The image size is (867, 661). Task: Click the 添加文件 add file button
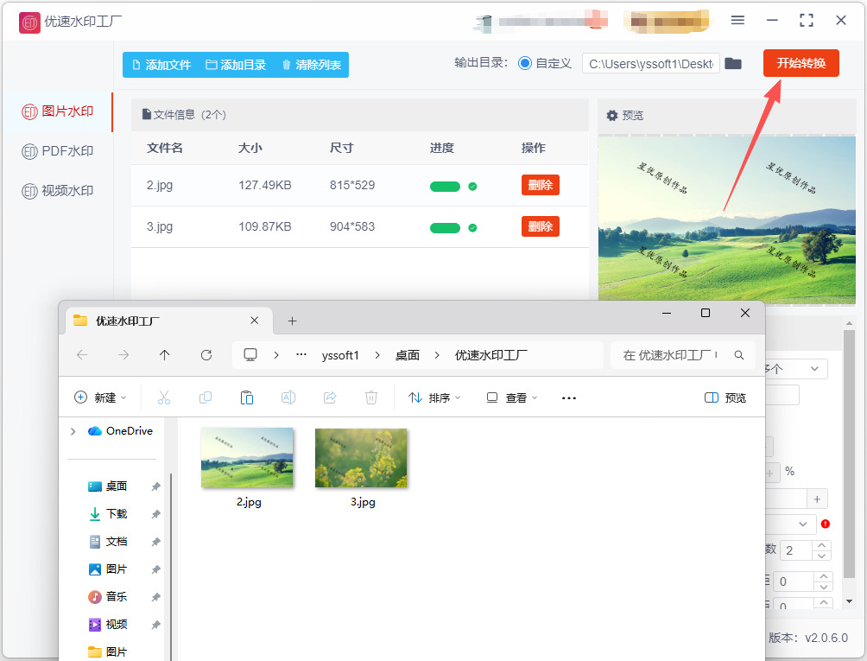(x=161, y=65)
